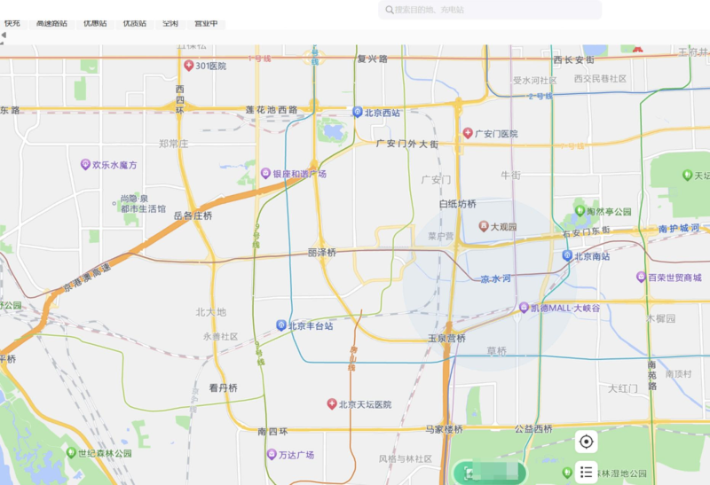Click the 广安门医院 hospital marker

click(468, 134)
